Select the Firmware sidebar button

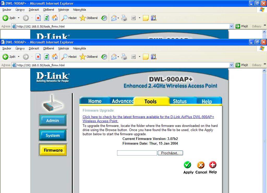click(53, 150)
